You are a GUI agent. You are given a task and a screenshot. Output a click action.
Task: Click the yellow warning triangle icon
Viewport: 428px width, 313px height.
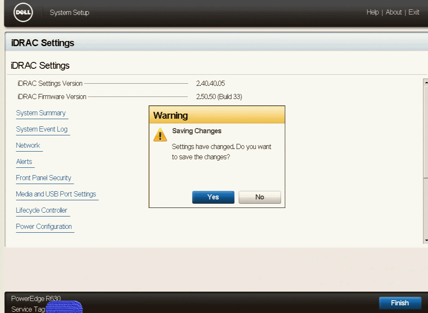click(160, 134)
